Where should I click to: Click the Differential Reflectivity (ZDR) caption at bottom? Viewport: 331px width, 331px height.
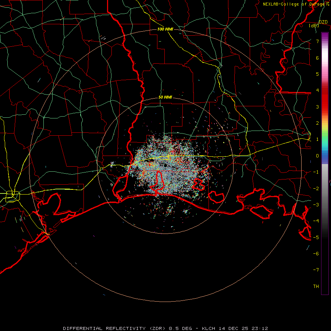(x=165, y=328)
